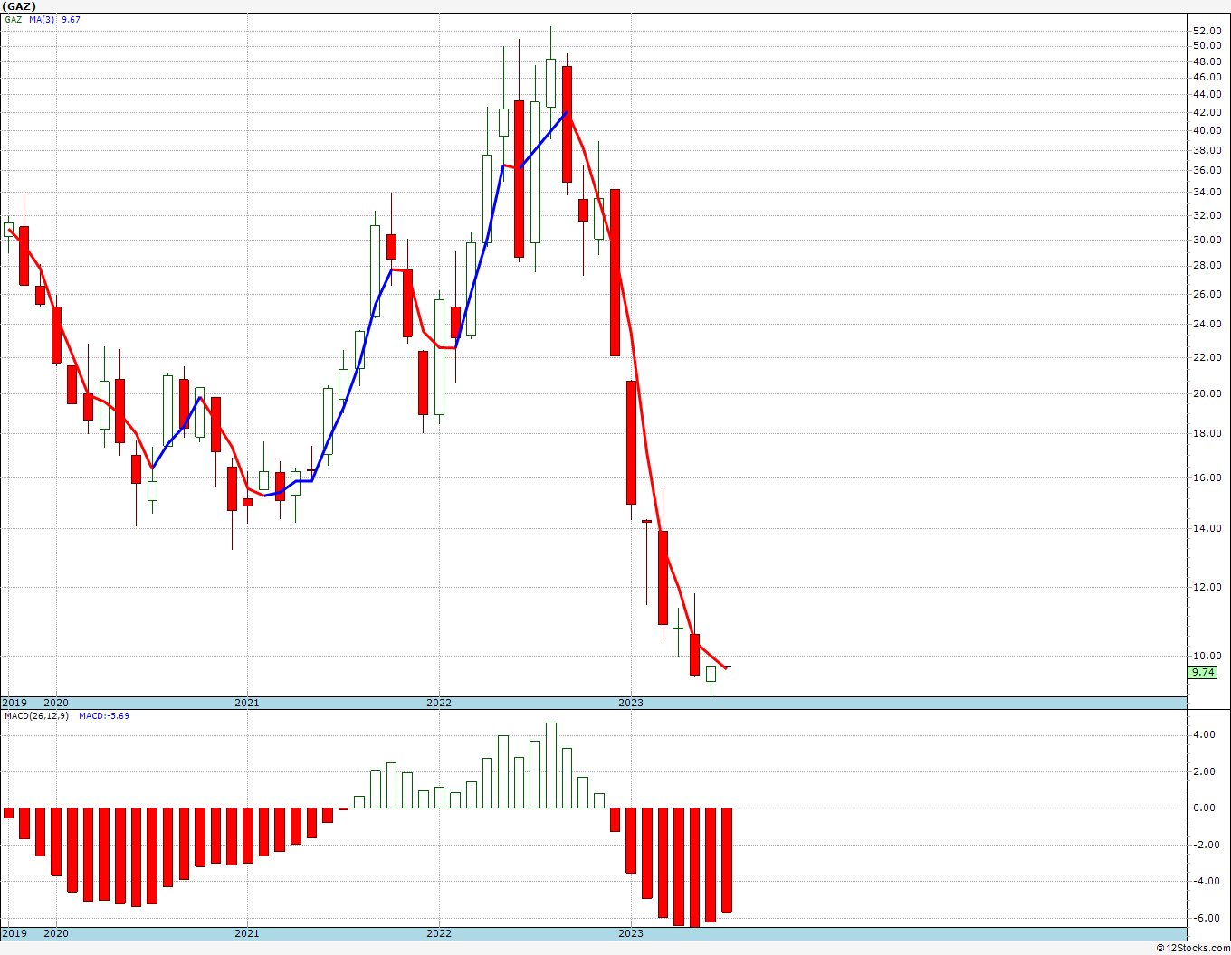Screen dimensions: 1231x955
Task: Select the 10.00 price level label
Action: point(1207,656)
